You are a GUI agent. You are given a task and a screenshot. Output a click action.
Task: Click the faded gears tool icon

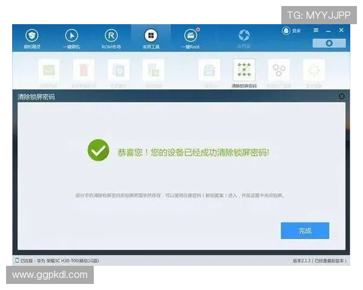coord(279,70)
